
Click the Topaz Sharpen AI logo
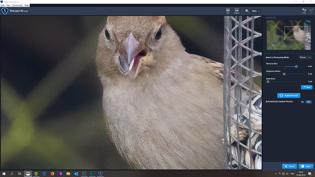point(5,11)
